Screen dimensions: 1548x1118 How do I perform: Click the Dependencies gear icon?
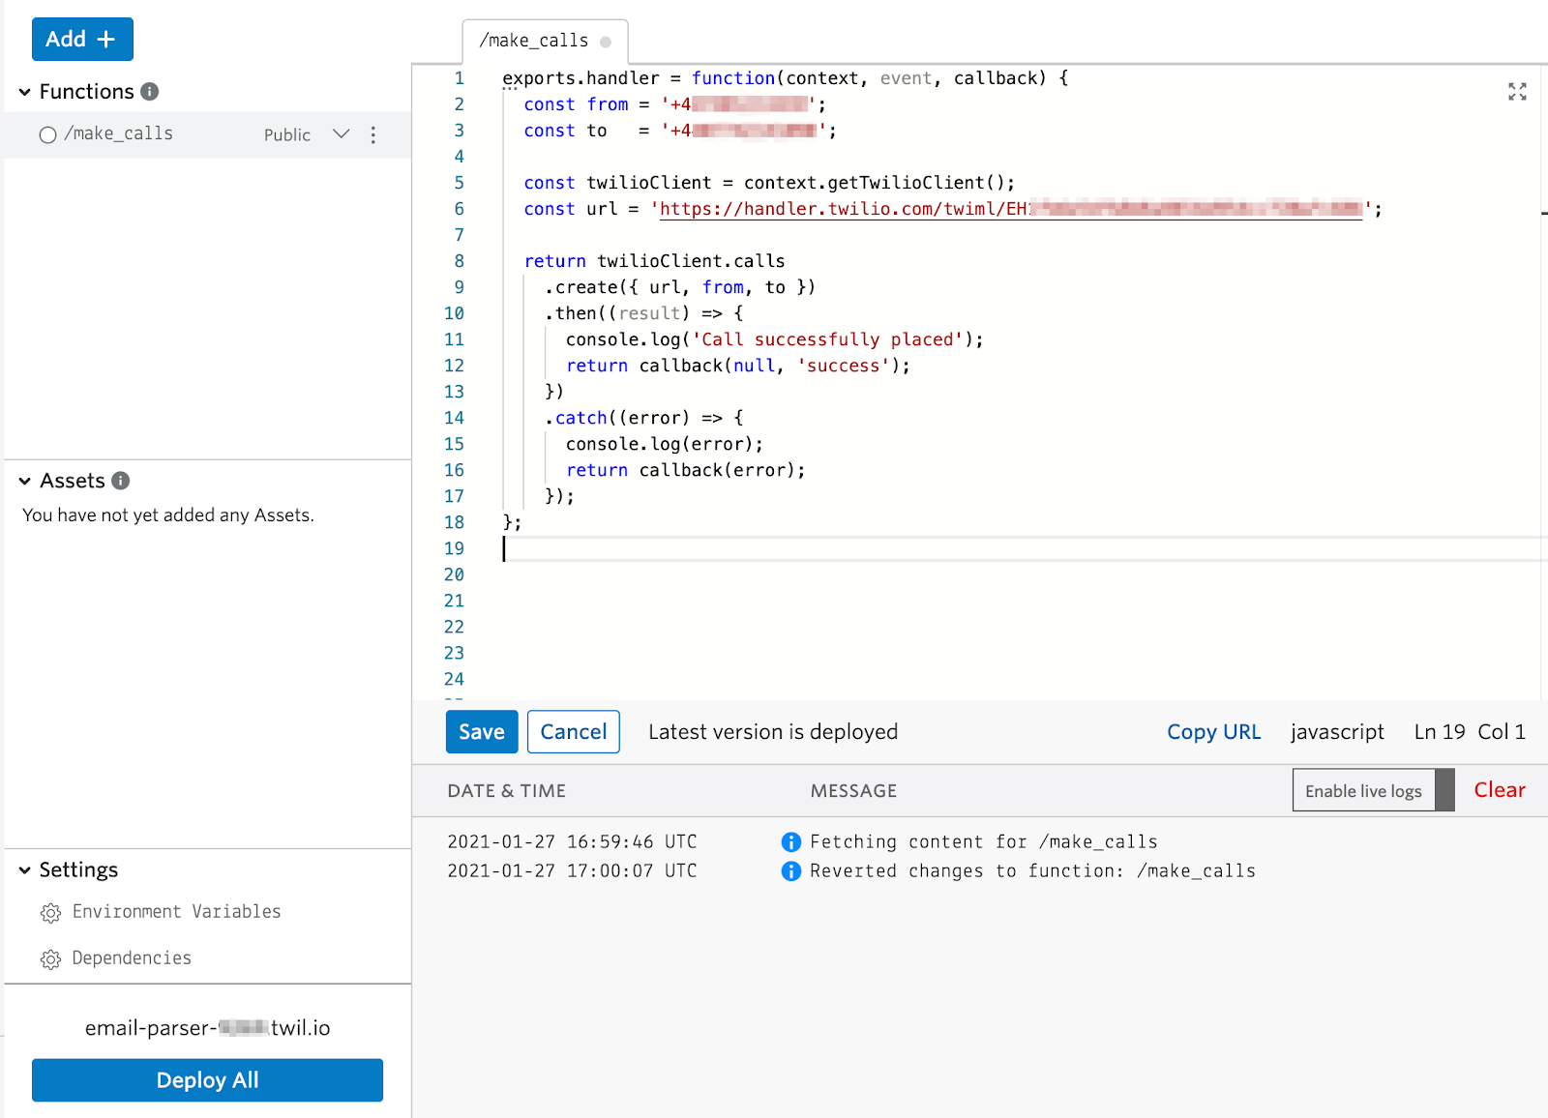(50, 958)
